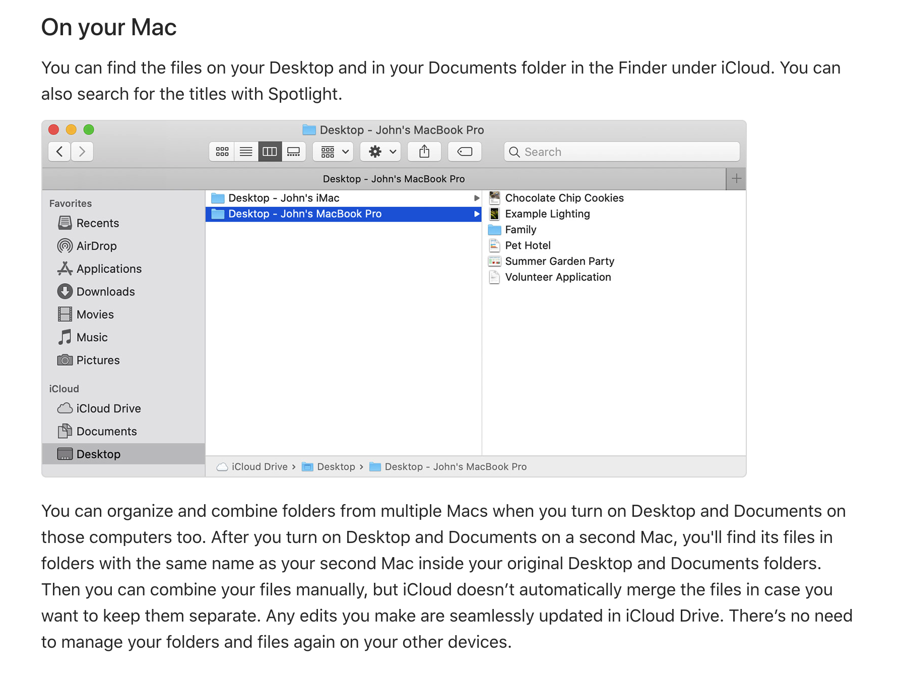Open iCloud Drive in the sidebar

(99, 408)
